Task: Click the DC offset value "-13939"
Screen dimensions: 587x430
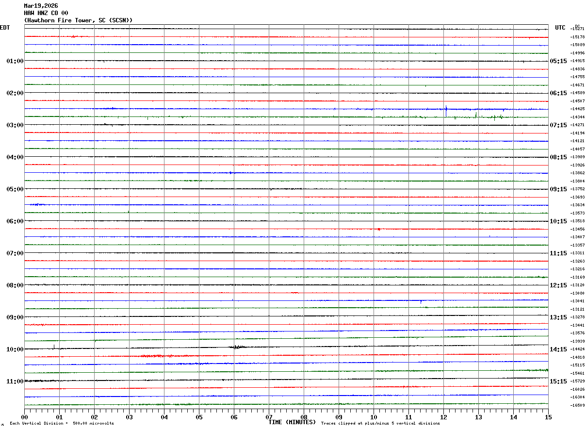Action: click(x=577, y=341)
